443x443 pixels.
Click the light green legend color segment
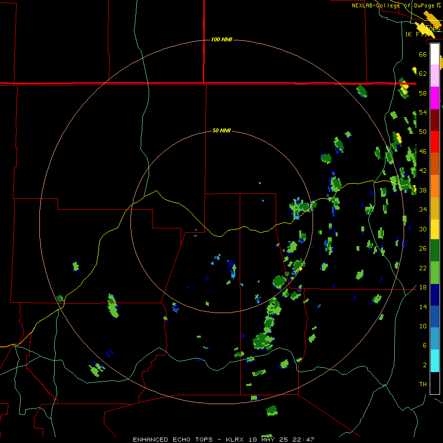(x=435, y=273)
